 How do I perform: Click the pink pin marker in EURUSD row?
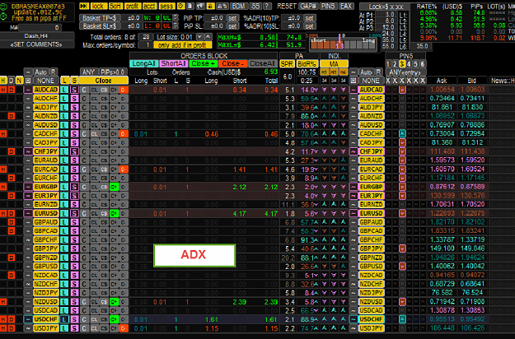tap(402, 213)
